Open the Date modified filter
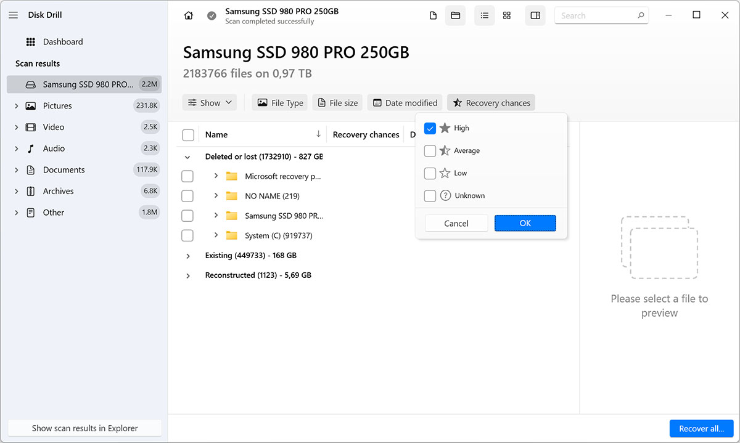Screen dimensions: 740x443 pos(405,103)
